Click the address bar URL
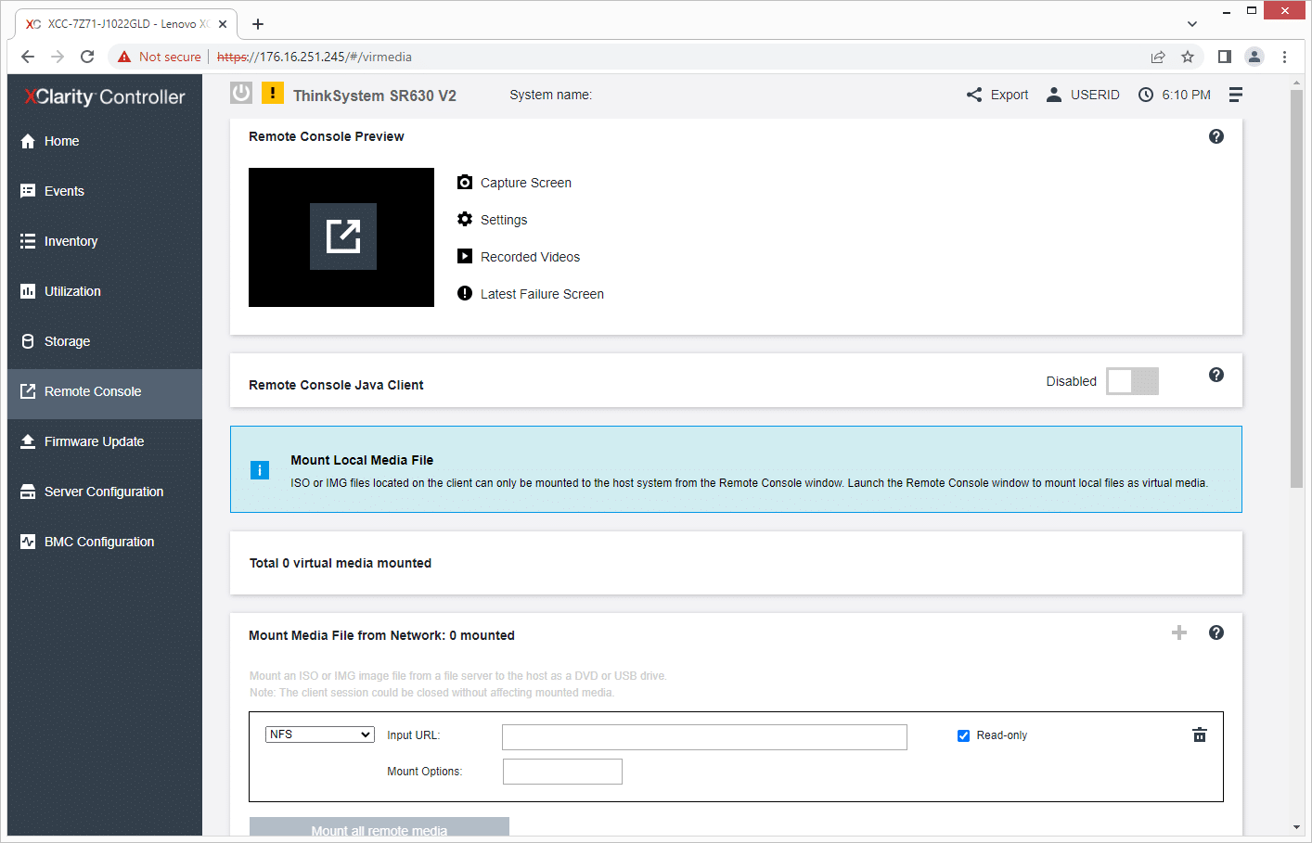Screen dimensions: 1312x843 click(x=315, y=57)
